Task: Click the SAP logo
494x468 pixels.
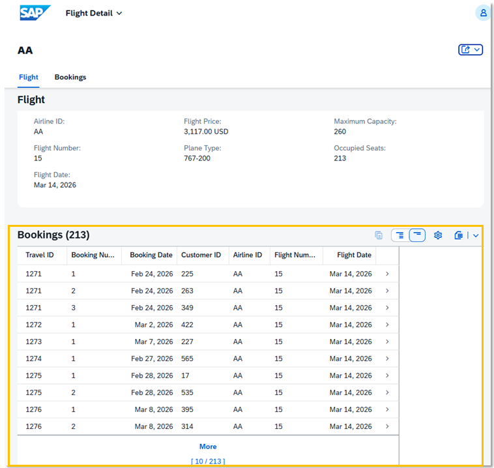Action: click(35, 13)
